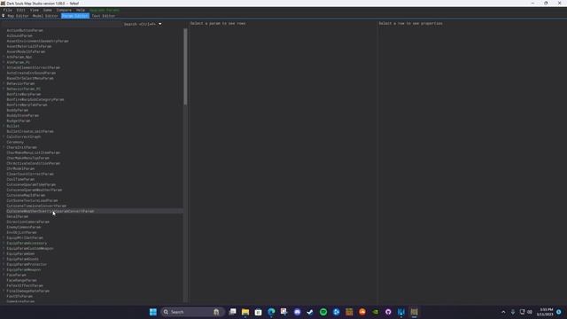Select FinalDamageRateParam row
This screenshot has width=567, height=319.
(28, 292)
